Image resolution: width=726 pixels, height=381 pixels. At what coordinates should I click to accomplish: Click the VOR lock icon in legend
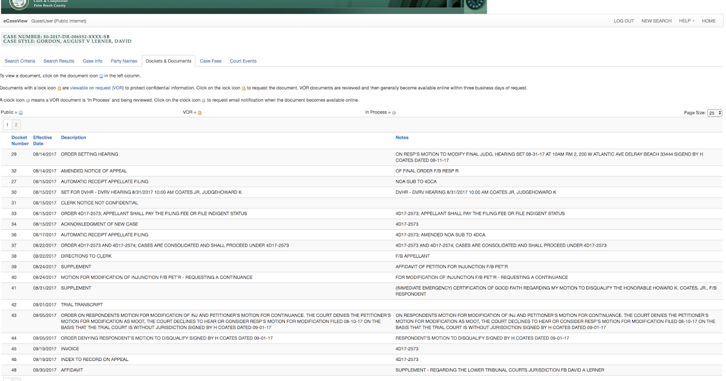click(200, 112)
